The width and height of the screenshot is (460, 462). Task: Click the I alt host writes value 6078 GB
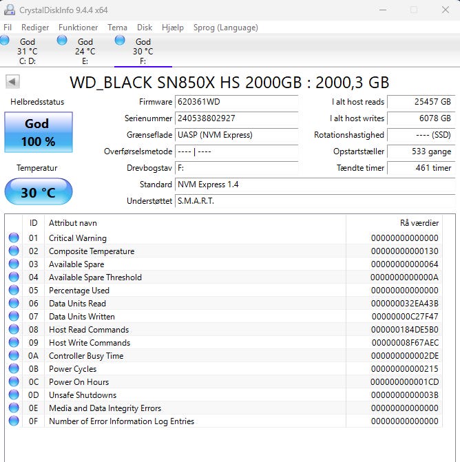pyautogui.click(x=421, y=118)
